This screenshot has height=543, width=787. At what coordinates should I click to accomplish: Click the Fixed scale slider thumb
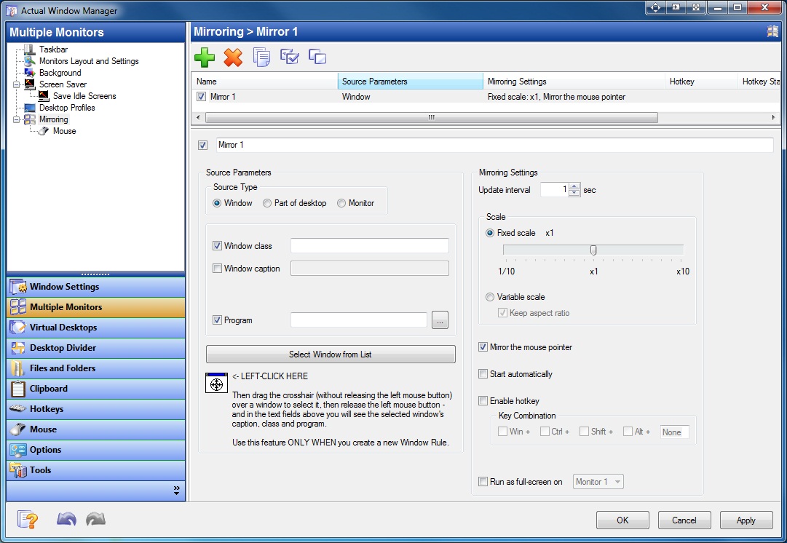pos(593,250)
